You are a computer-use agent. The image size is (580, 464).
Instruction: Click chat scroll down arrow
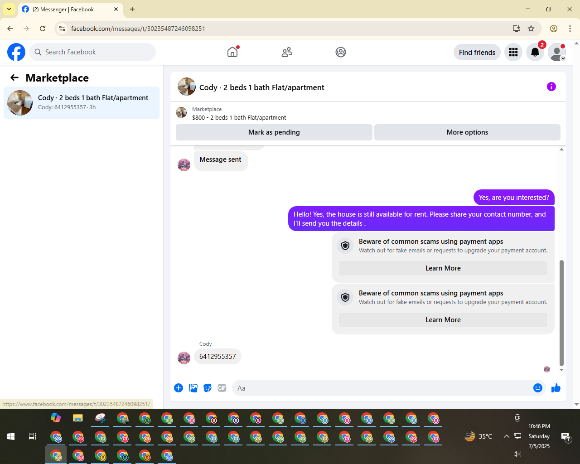(x=562, y=370)
